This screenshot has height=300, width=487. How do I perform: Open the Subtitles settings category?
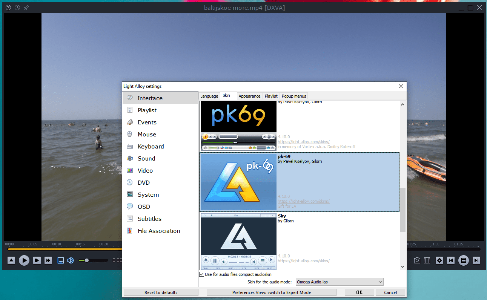coord(160,219)
